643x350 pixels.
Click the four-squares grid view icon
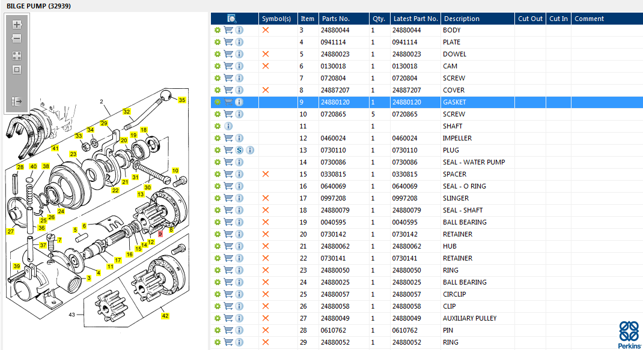[17, 55]
